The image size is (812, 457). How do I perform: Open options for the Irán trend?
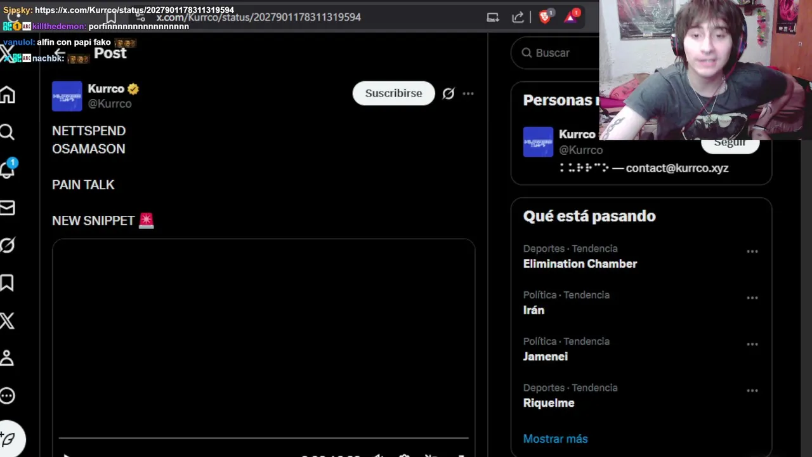point(752,298)
